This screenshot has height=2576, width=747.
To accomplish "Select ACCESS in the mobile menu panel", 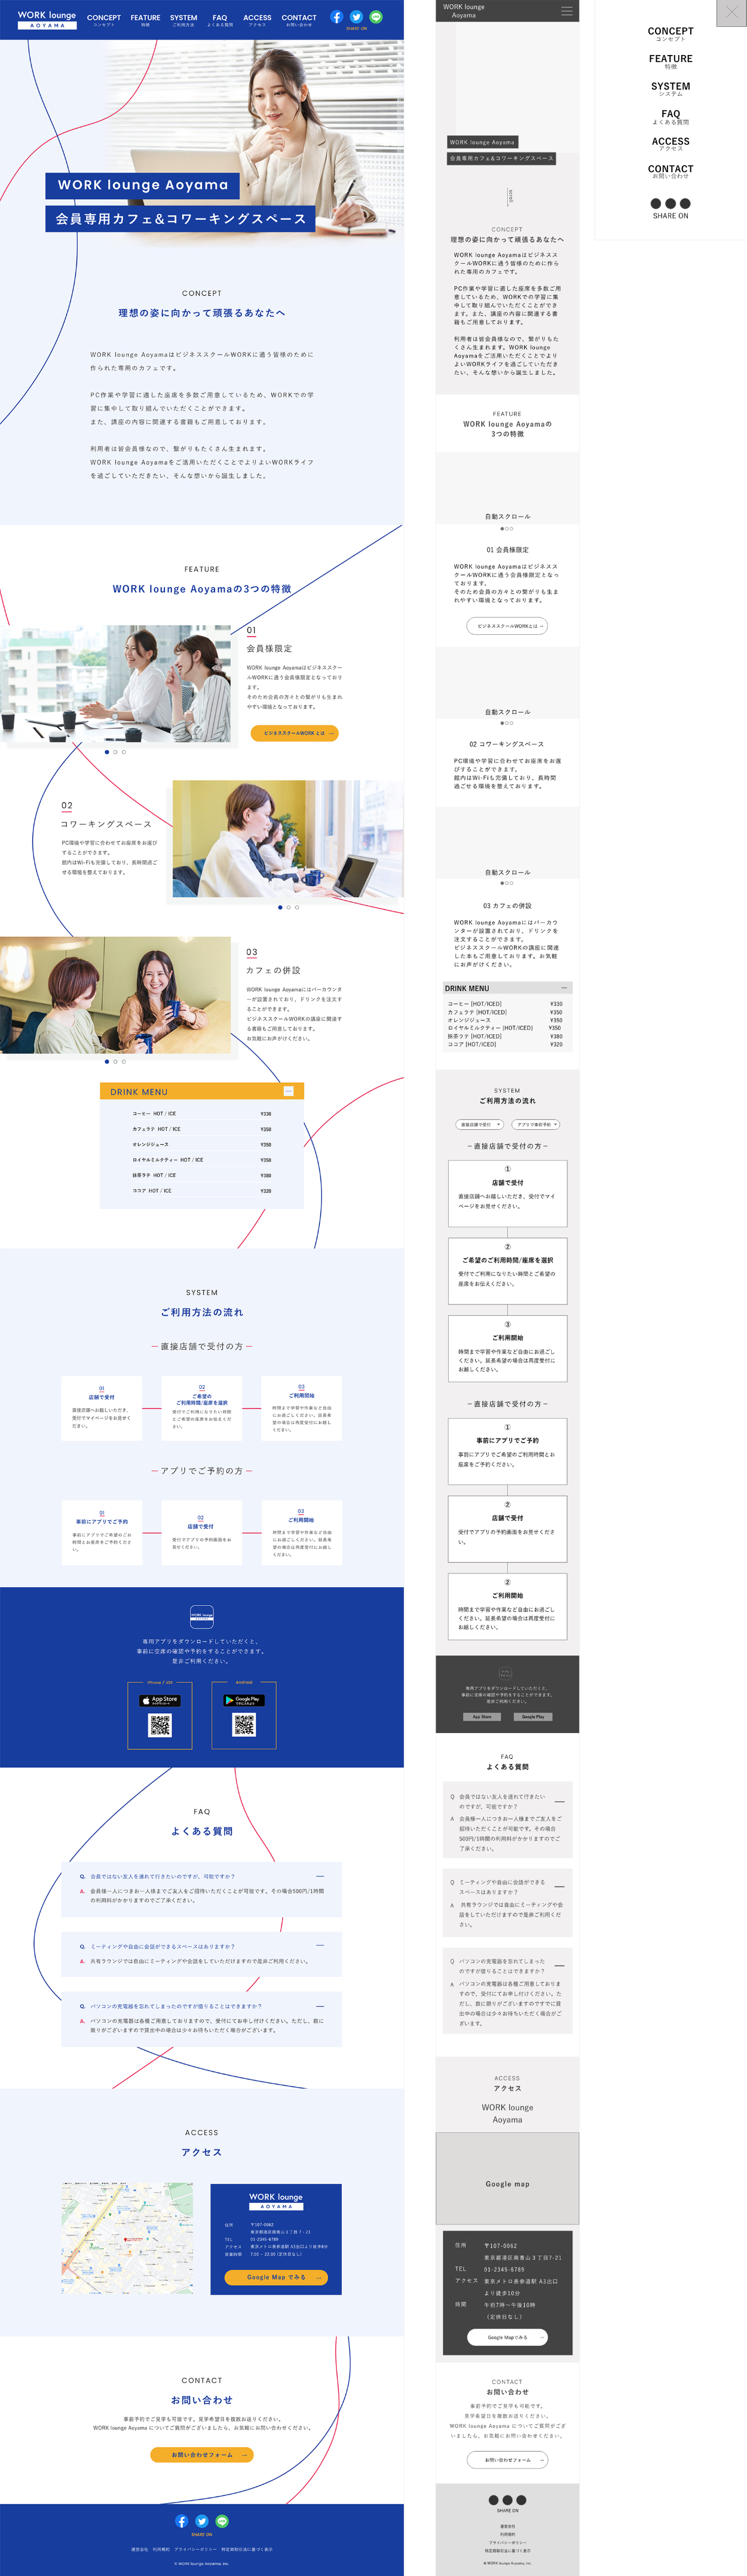I will tap(670, 143).
